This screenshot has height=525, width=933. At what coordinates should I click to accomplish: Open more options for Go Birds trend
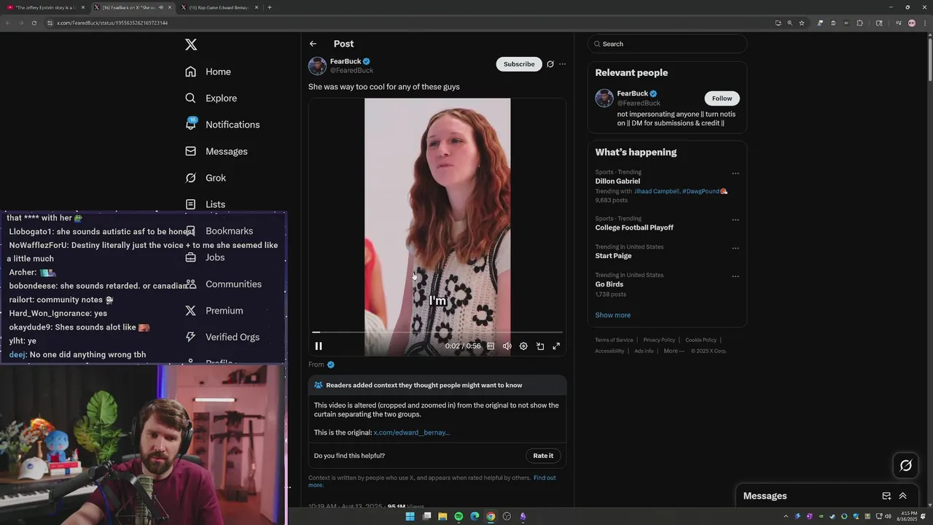[735, 276]
